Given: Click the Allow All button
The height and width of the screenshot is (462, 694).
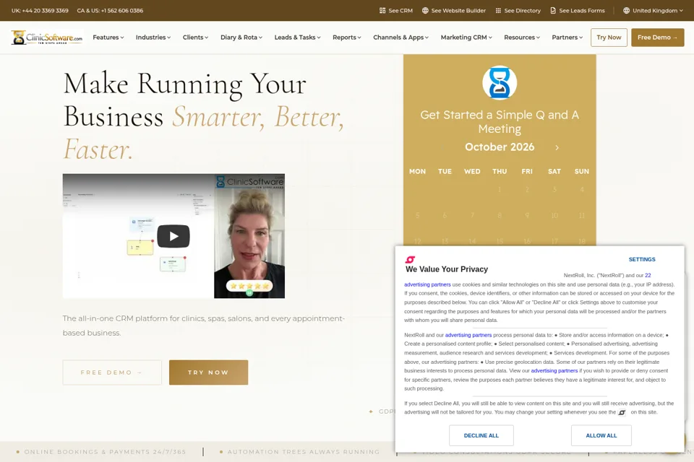Looking at the screenshot, I should click(601, 435).
